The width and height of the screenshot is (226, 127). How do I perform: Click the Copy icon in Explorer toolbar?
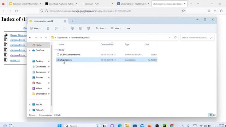(56, 28)
